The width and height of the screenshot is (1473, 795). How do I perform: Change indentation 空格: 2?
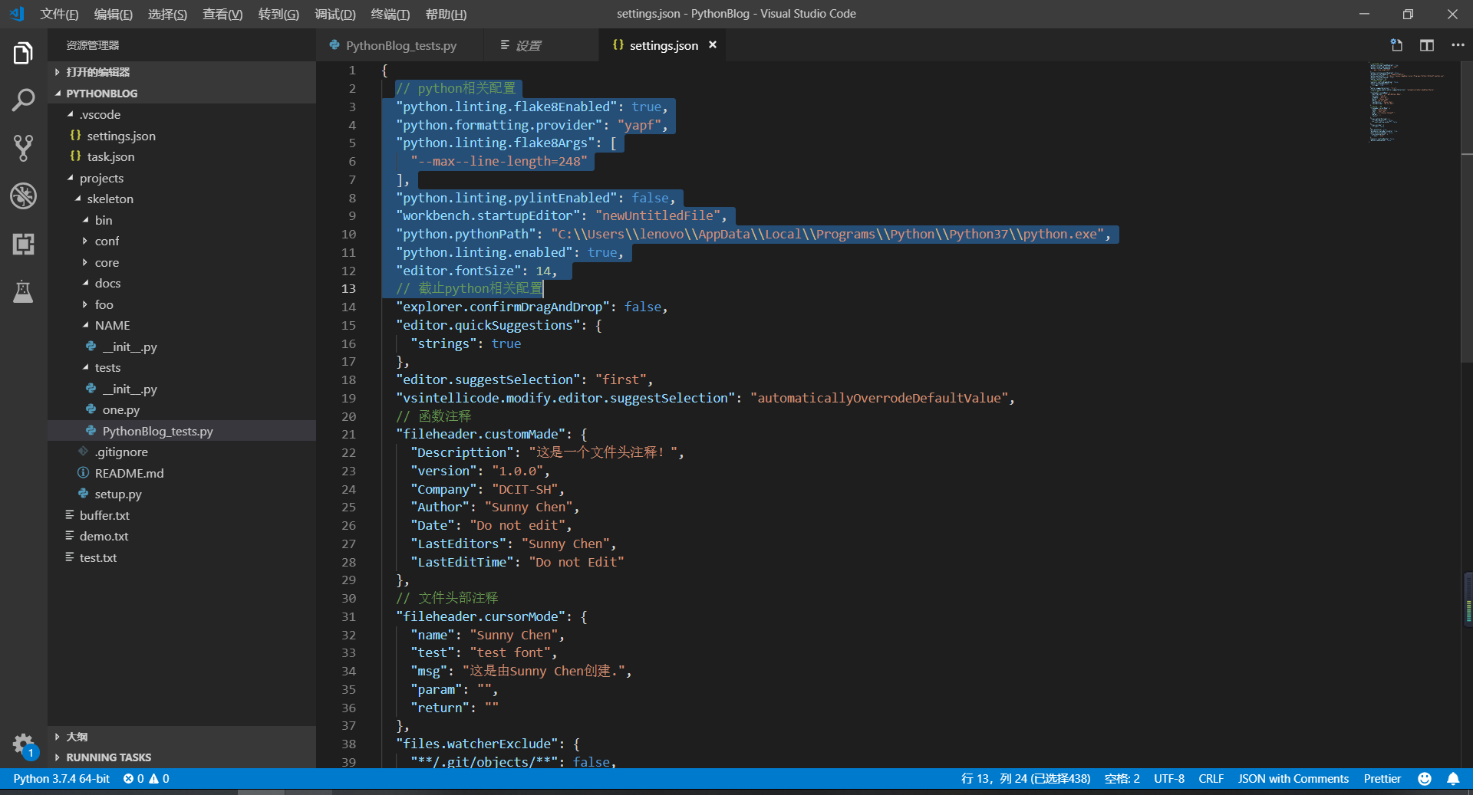click(1122, 779)
